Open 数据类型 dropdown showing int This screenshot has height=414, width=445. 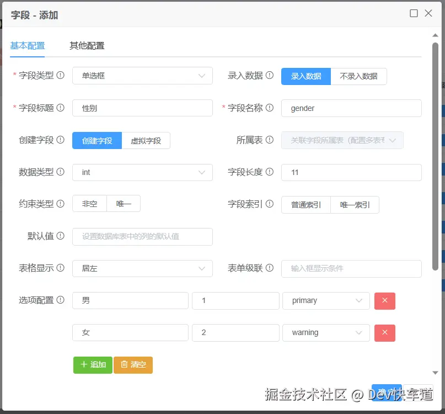[142, 172]
